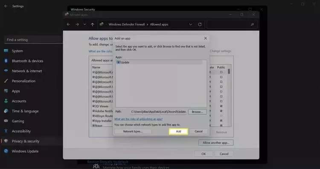Click Change settings in Allowed apps window
Image resolution: width=320 pixels, height=169 pixels.
(x=221, y=51)
